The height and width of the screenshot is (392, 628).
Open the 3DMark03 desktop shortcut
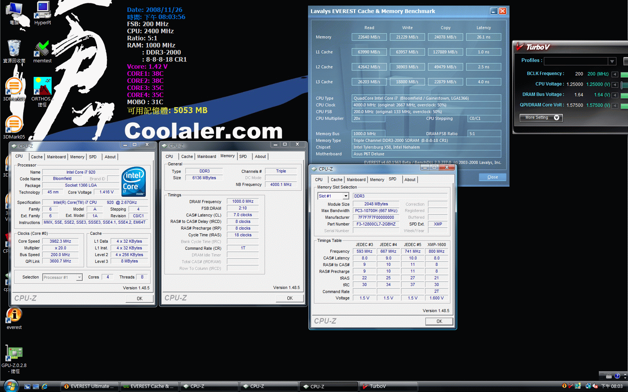(x=14, y=89)
